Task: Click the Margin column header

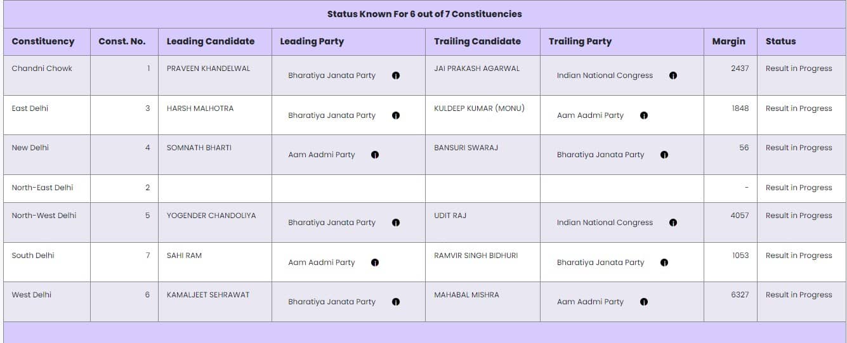Action: [728, 41]
